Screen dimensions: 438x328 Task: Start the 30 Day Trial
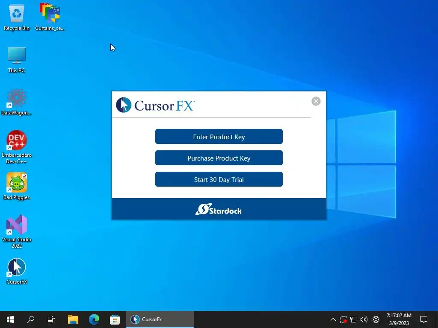coord(219,179)
